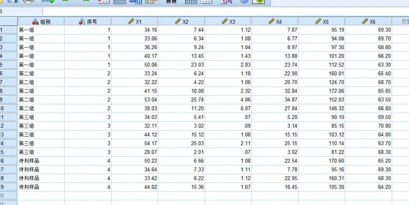Click X6 cell with value 70.80
Image resolution: width=409 pixels, height=205 pixels.
click(369, 126)
